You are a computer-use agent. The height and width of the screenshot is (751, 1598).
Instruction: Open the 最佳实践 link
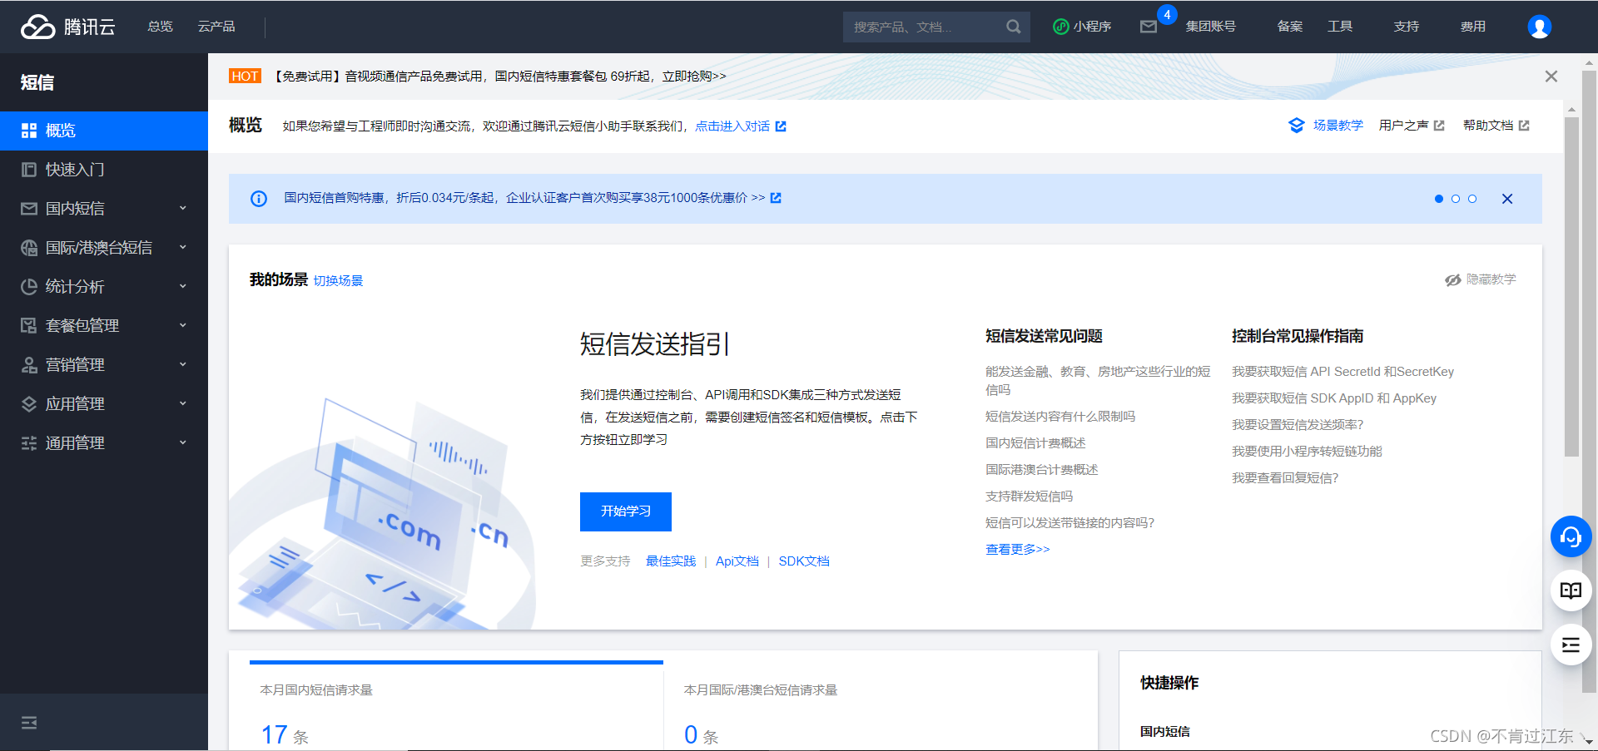click(671, 561)
